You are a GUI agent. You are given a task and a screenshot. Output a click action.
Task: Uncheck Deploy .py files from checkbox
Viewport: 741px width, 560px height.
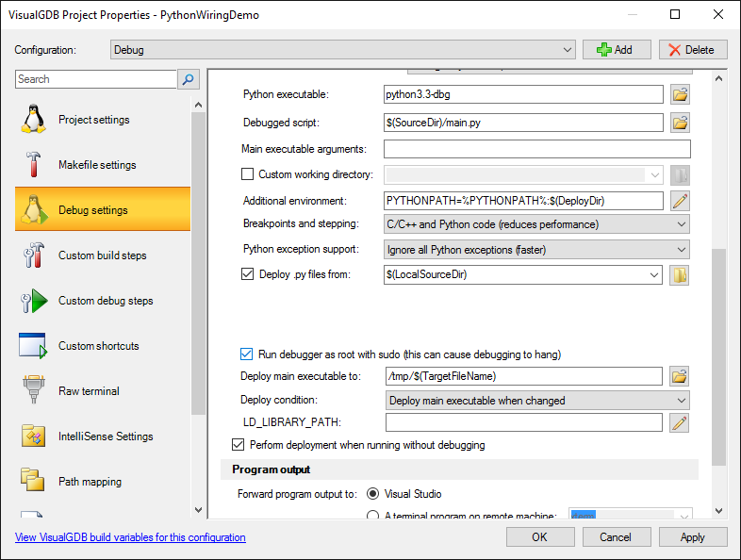[x=247, y=274]
